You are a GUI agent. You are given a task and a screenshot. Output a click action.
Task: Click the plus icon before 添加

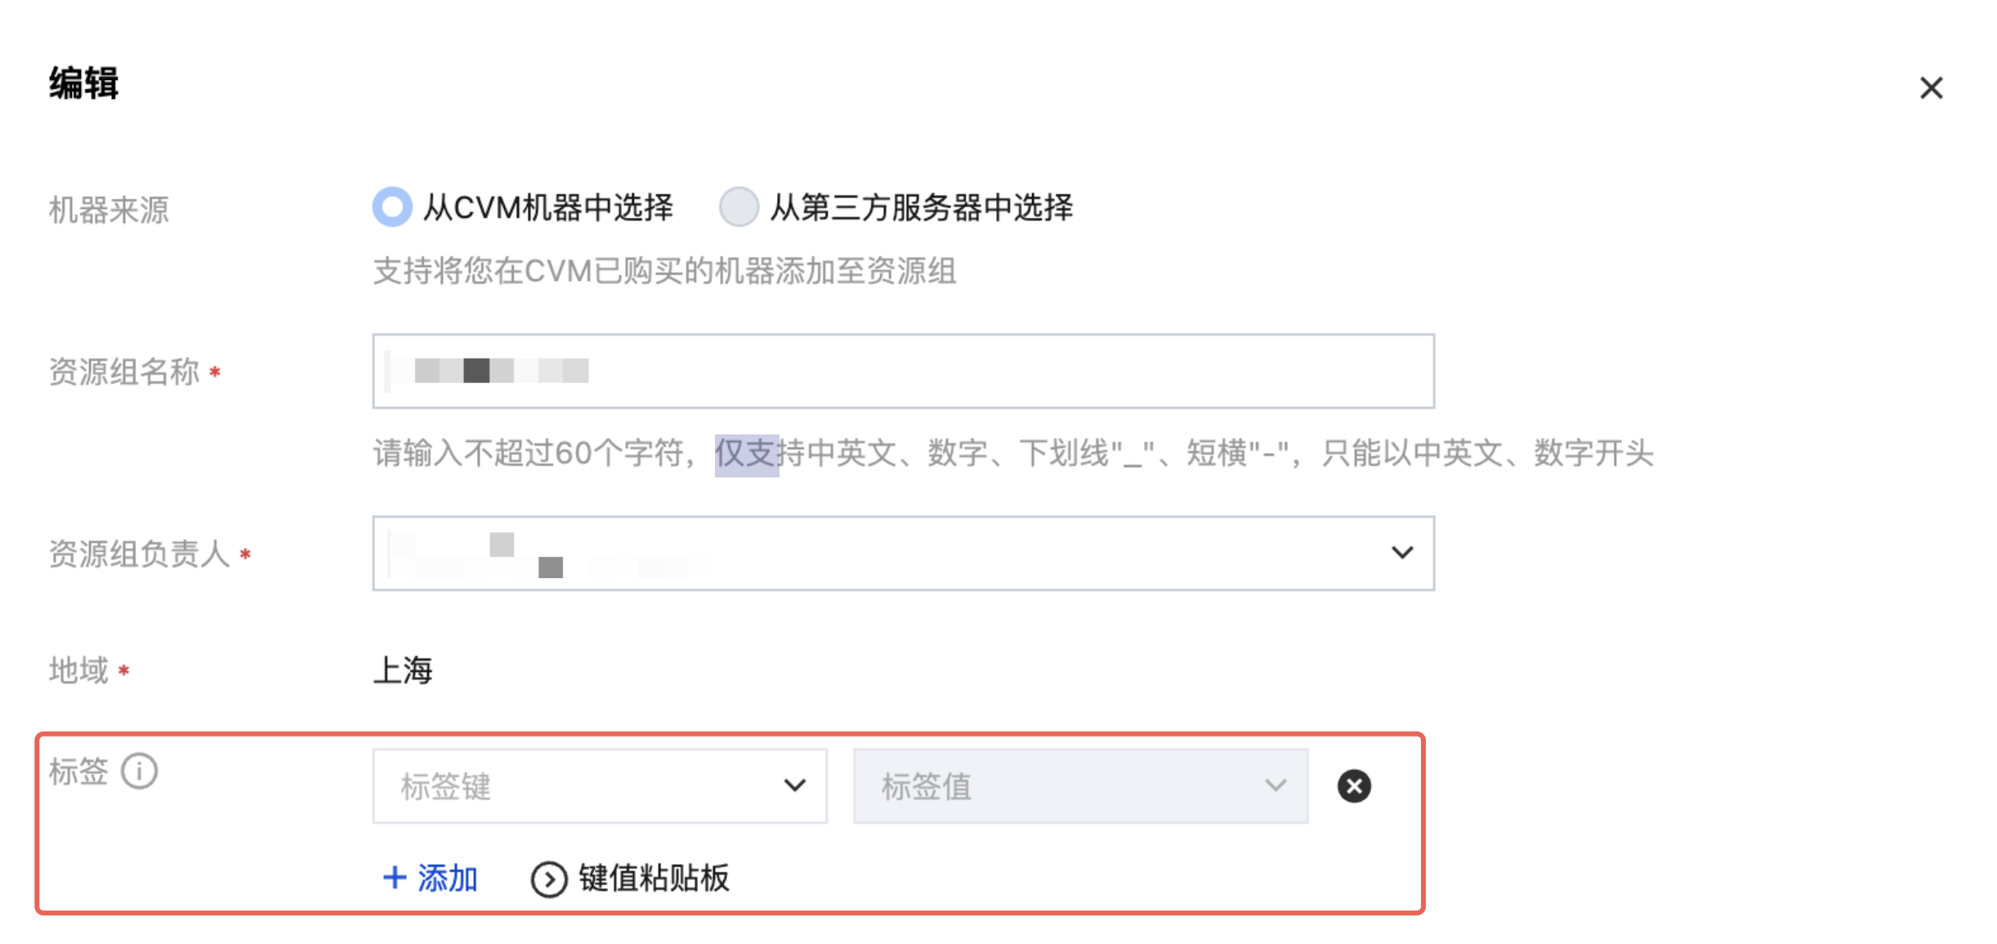tap(395, 878)
